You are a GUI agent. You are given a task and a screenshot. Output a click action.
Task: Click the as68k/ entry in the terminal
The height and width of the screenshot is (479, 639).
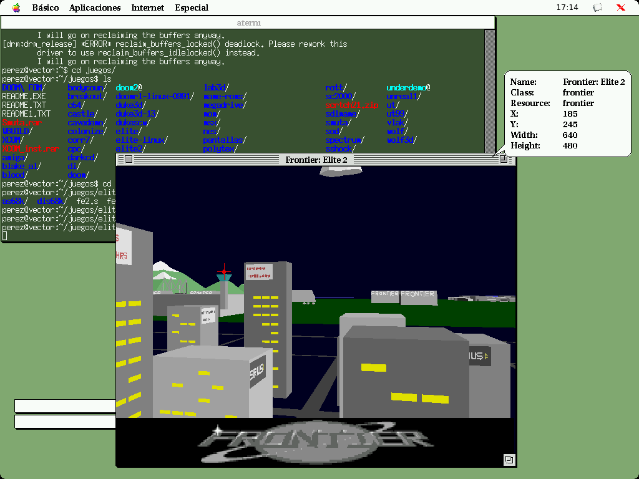click(15, 201)
